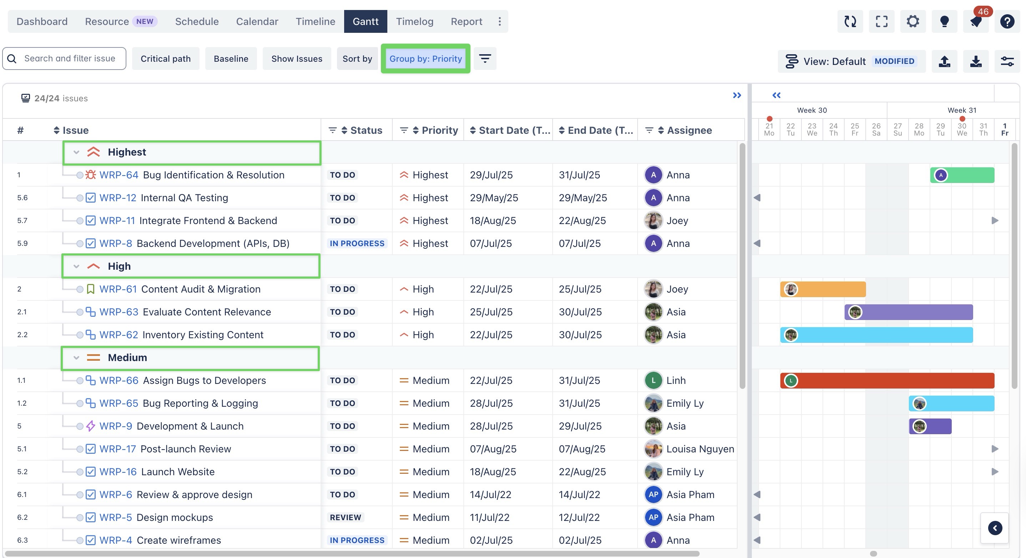Image resolution: width=1026 pixels, height=558 pixels.
Task: Click the upload export icon
Action: point(944,61)
